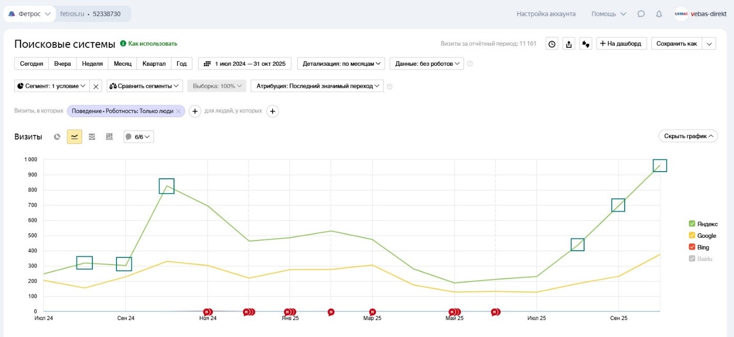This screenshot has width=734, height=337.
Task: Click the На дашборд button
Action: coord(621,44)
